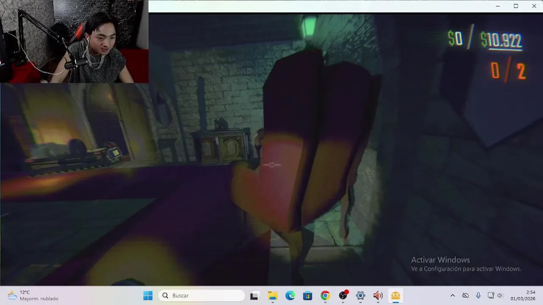Open the weather widget 12°C

click(x=33, y=296)
